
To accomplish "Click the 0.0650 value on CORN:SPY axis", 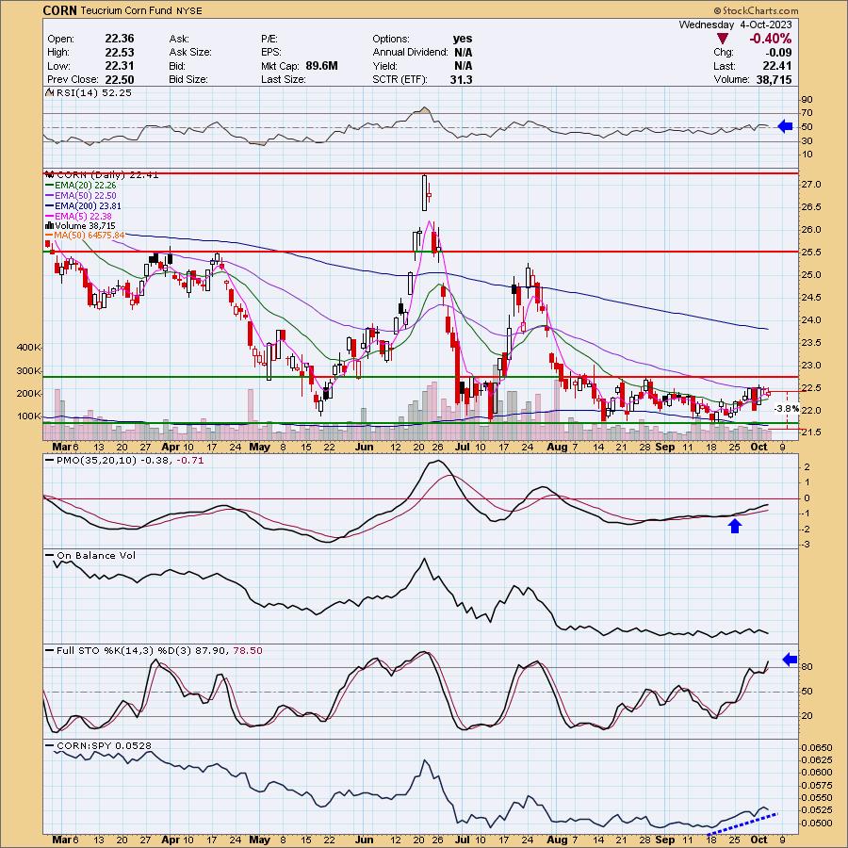I will click(817, 748).
